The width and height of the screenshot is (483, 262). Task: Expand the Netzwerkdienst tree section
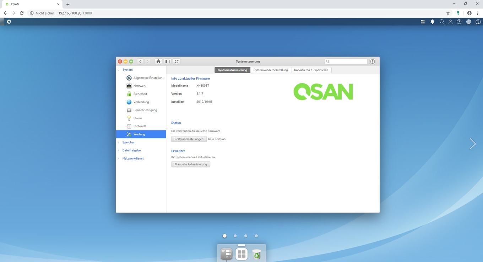click(x=119, y=159)
